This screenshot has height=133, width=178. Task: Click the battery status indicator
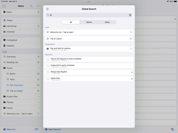coord(175,1)
